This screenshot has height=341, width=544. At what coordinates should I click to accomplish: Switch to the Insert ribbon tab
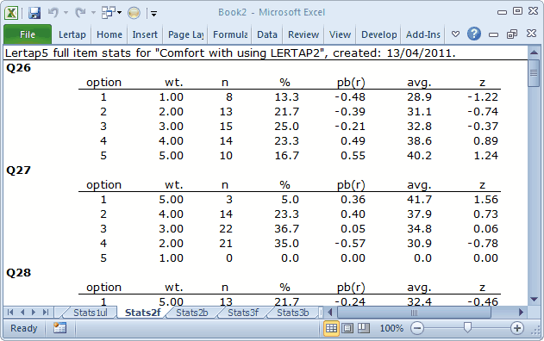click(145, 34)
